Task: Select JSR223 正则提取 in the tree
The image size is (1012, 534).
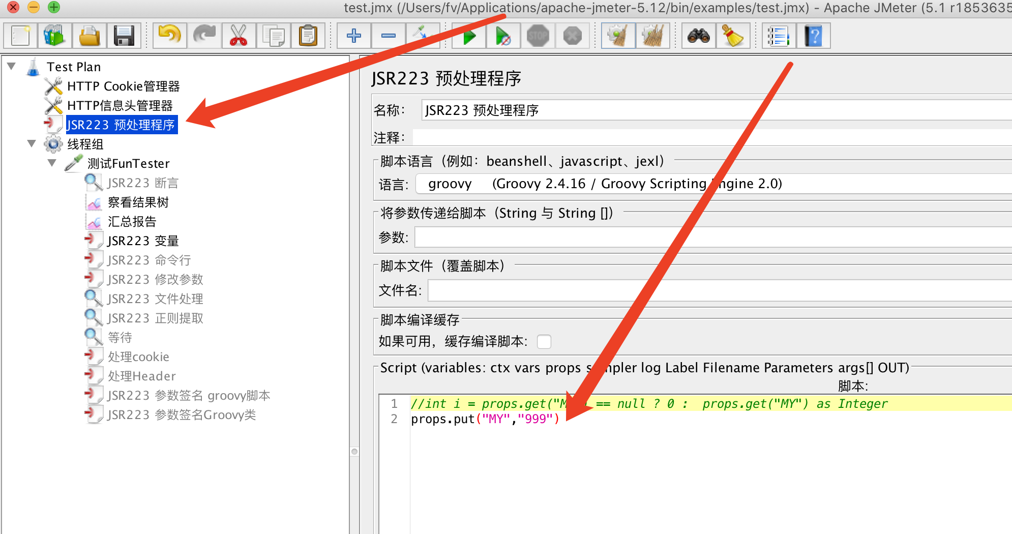Action: pyautogui.click(x=155, y=318)
